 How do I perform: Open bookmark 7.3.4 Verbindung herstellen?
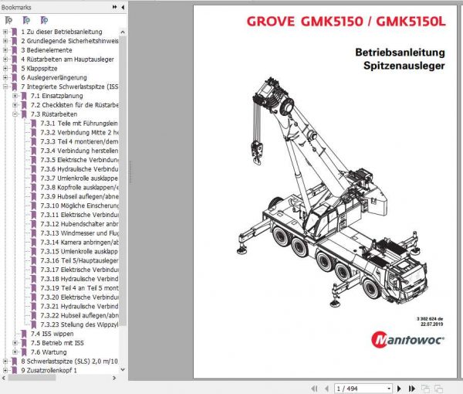pos(79,151)
